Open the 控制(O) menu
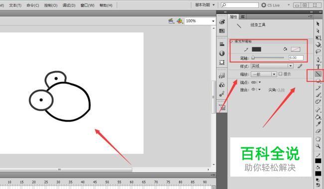This screenshot has height=189, width=324. (x=51, y=5)
